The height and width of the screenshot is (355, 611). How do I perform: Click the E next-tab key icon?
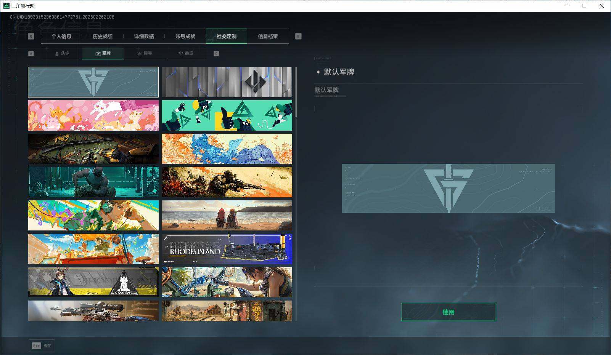coord(298,36)
